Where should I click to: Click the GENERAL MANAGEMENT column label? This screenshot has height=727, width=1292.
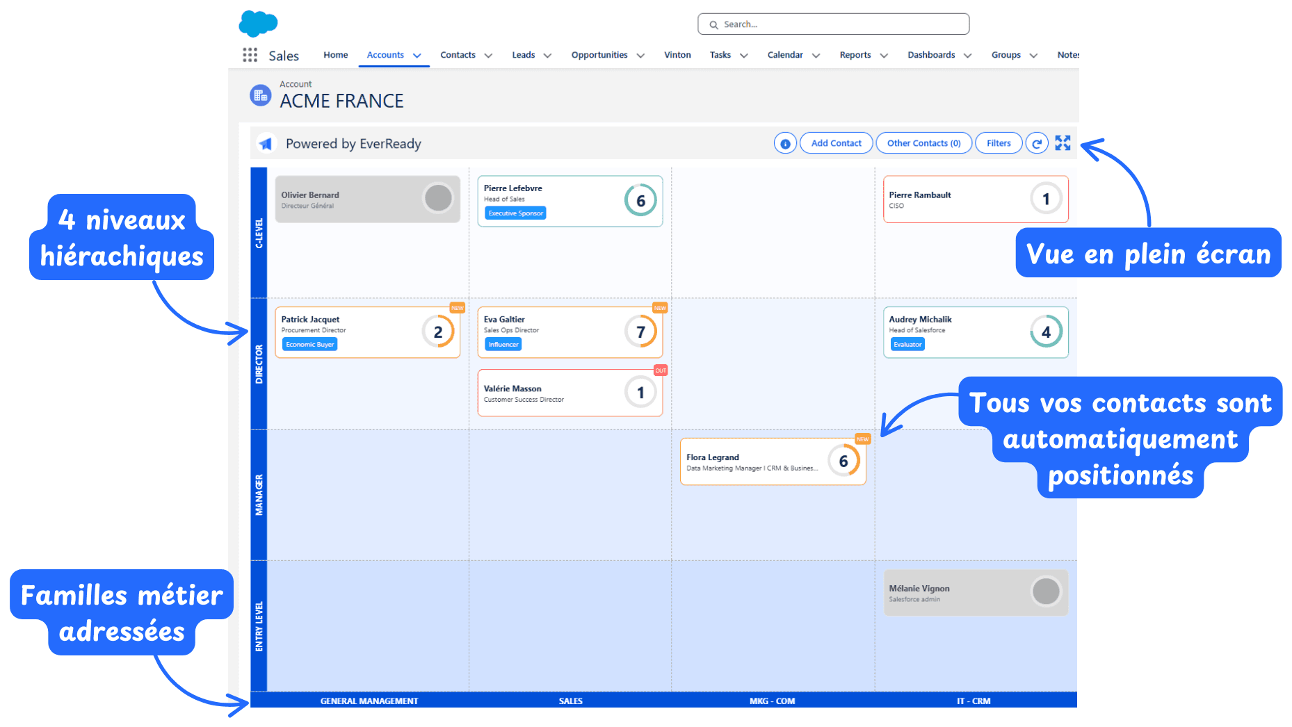(x=369, y=701)
